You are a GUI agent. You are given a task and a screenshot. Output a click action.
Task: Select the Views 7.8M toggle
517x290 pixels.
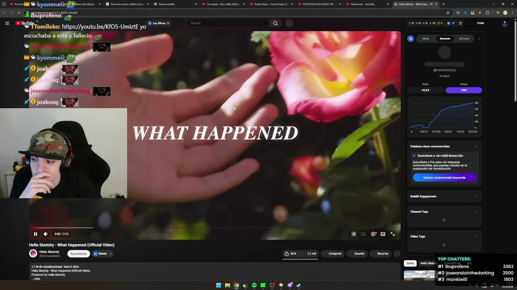pos(464,90)
